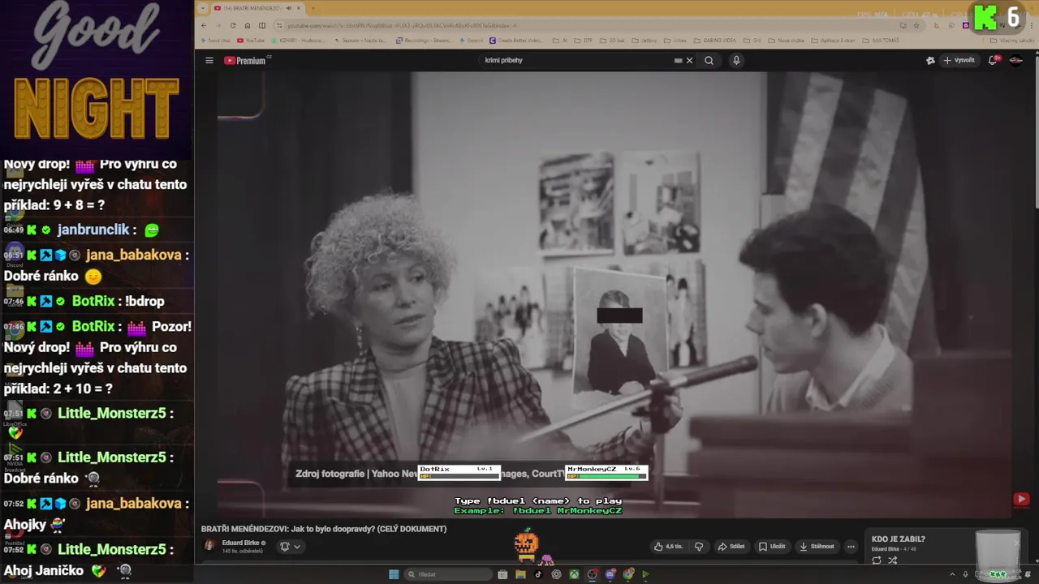Image resolution: width=1039 pixels, height=584 pixels.
Task: Toggle playlist loop in KDO JE ZABIL?
Action: (877, 560)
